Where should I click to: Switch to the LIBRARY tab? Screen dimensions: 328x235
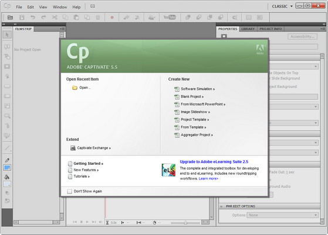click(248, 29)
